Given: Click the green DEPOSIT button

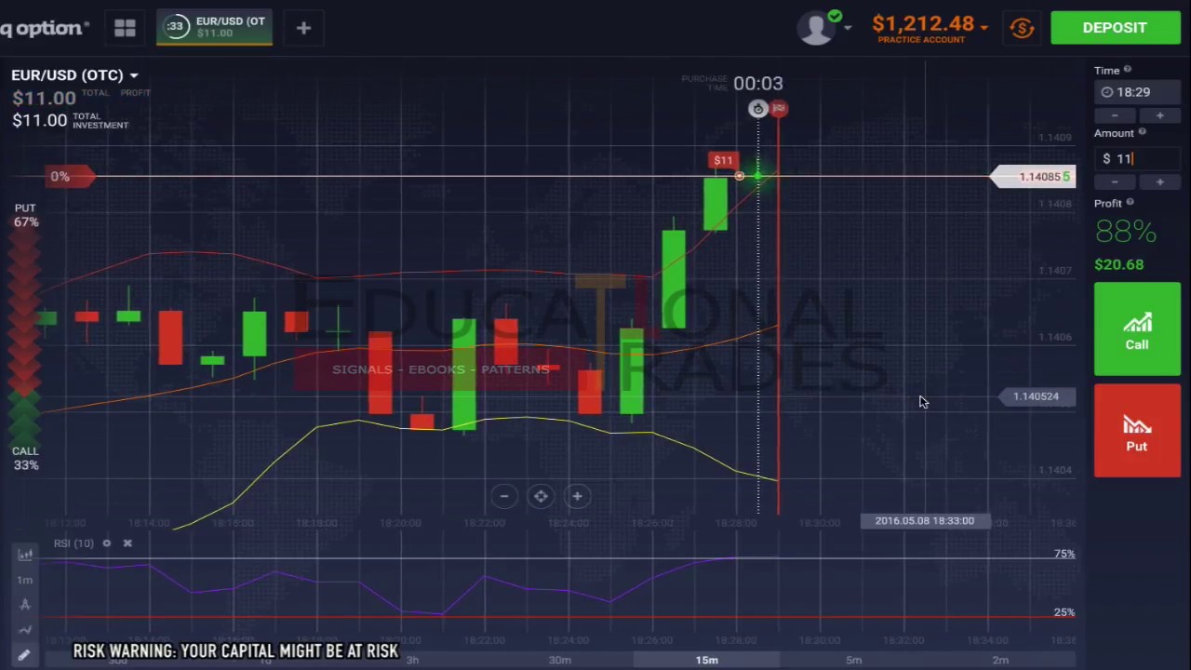Looking at the screenshot, I should click(x=1115, y=28).
